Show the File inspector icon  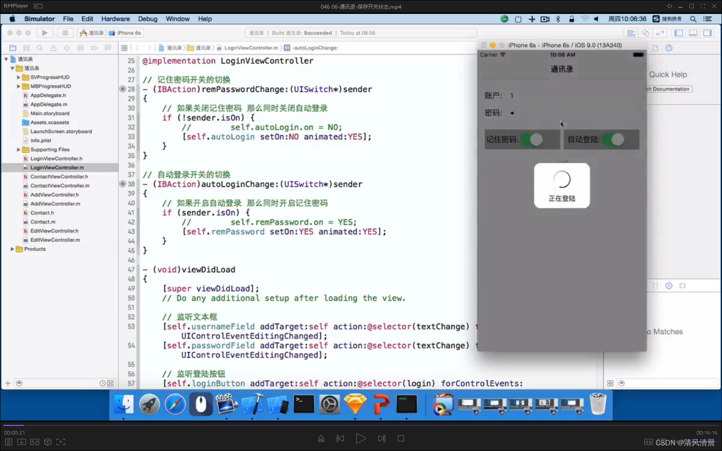(x=656, y=48)
